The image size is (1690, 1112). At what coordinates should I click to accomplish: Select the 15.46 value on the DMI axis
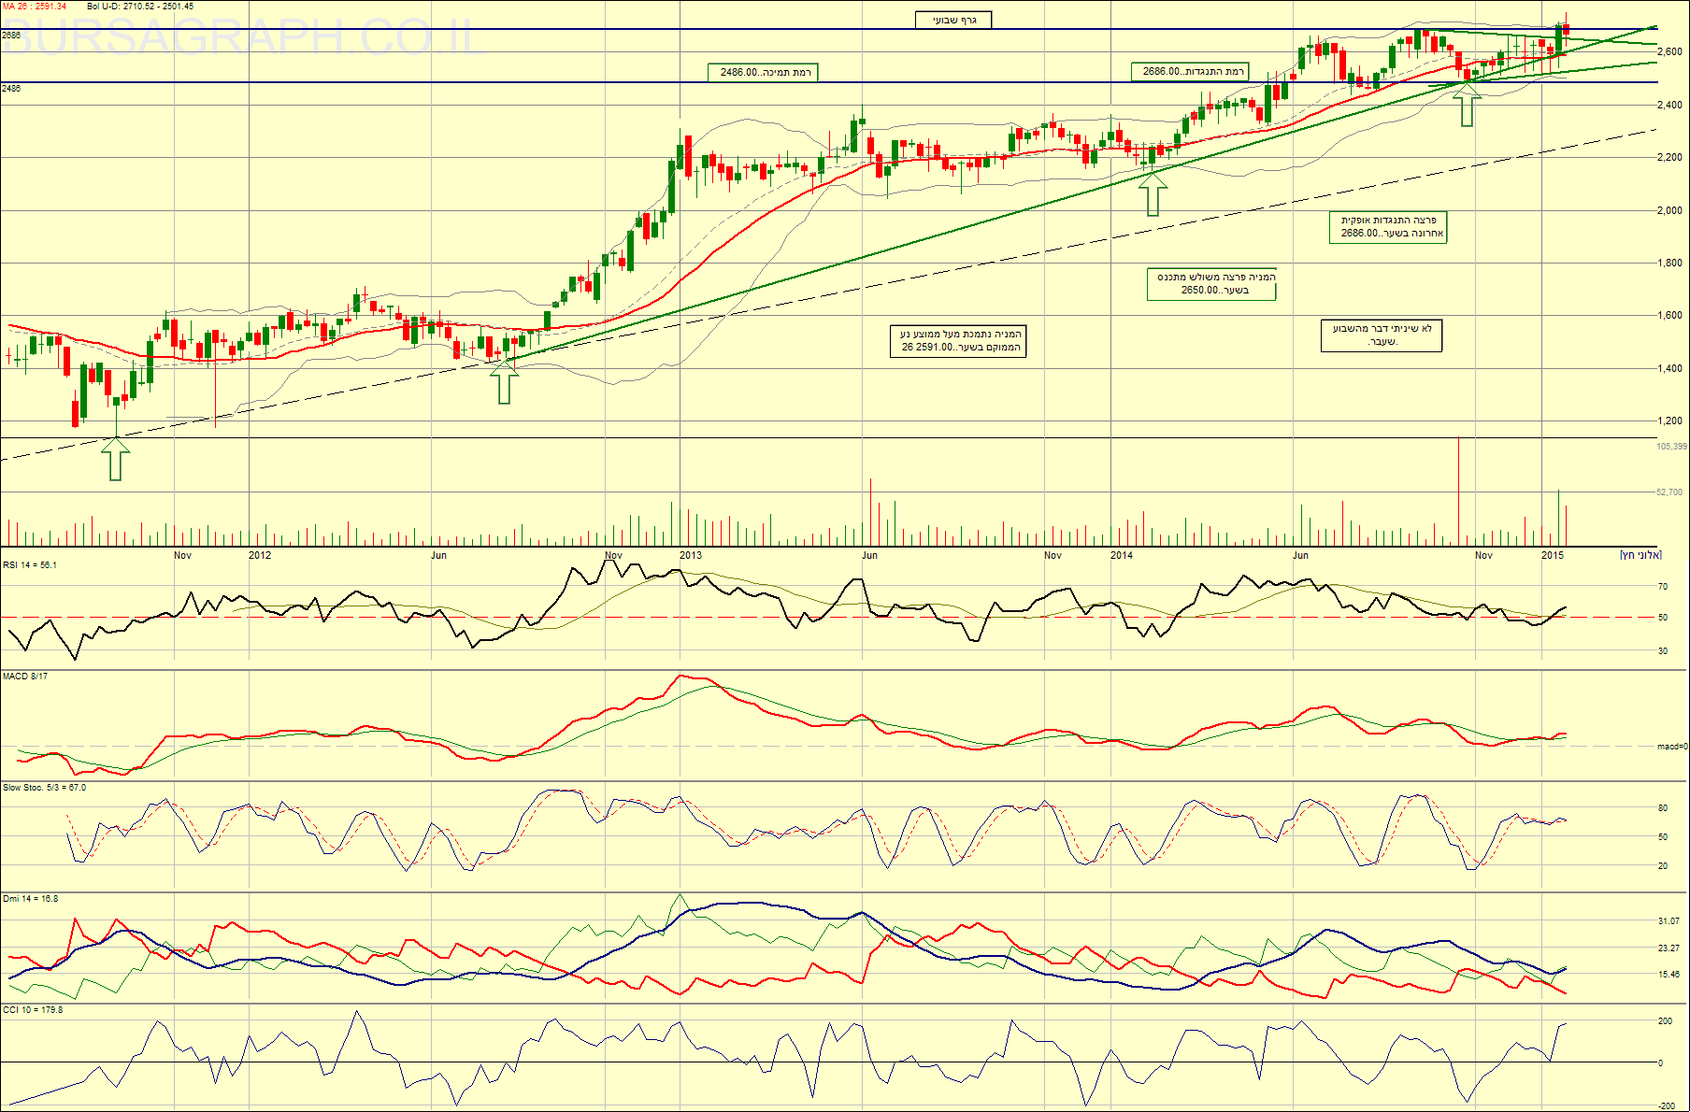coord(1669,975)
